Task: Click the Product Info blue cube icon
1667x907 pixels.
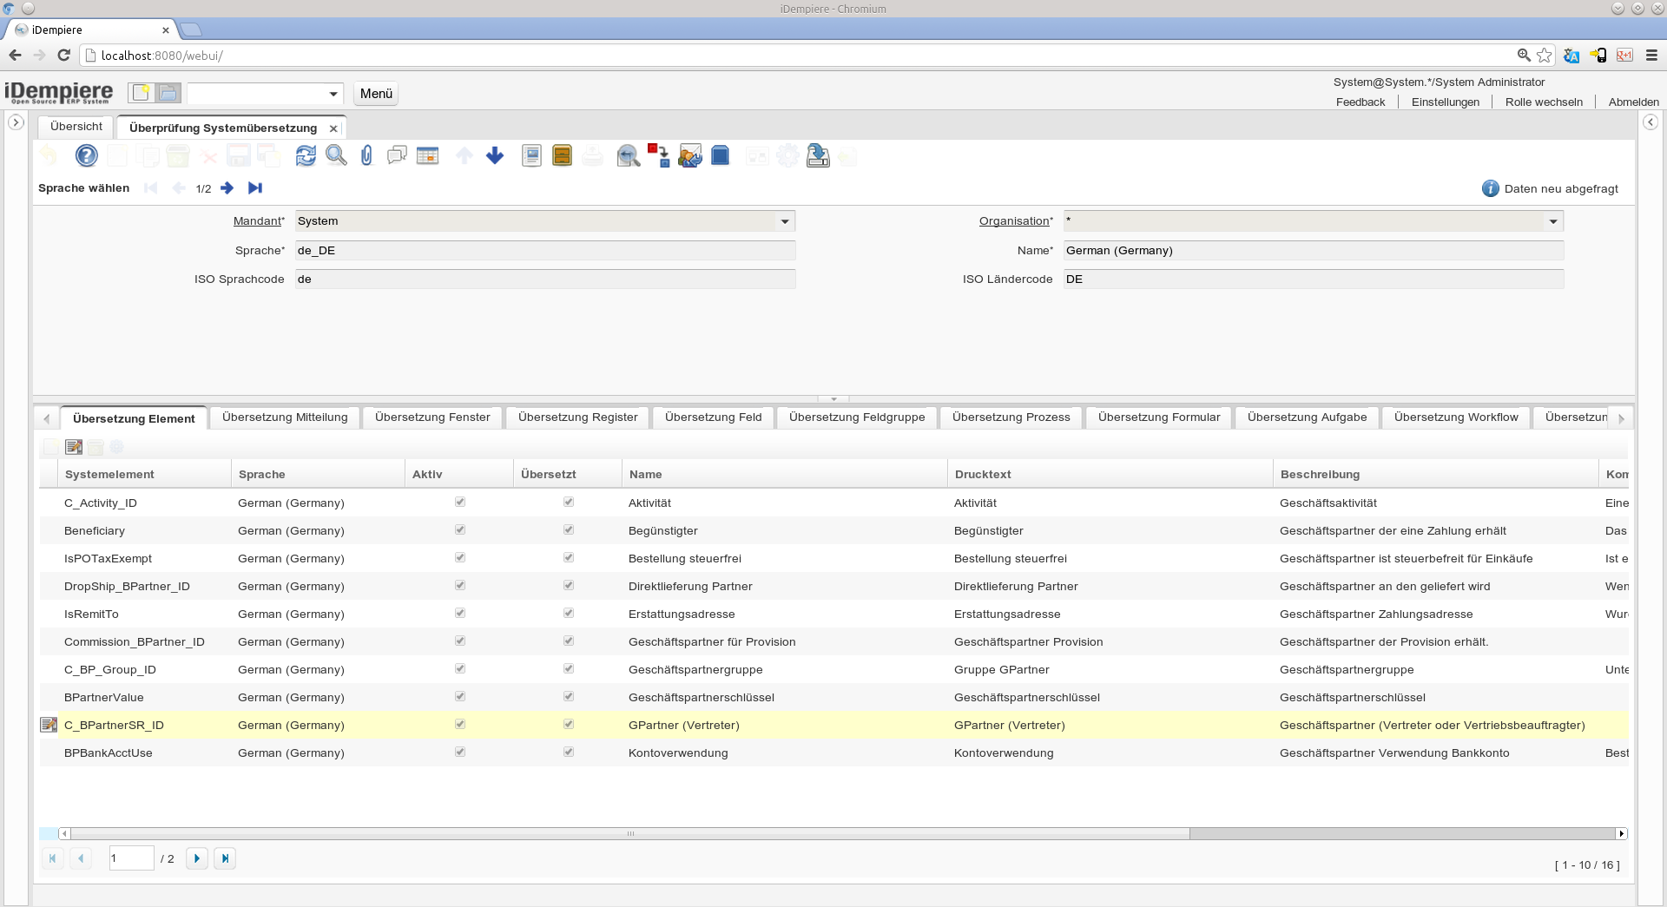Action: point(721,155)
